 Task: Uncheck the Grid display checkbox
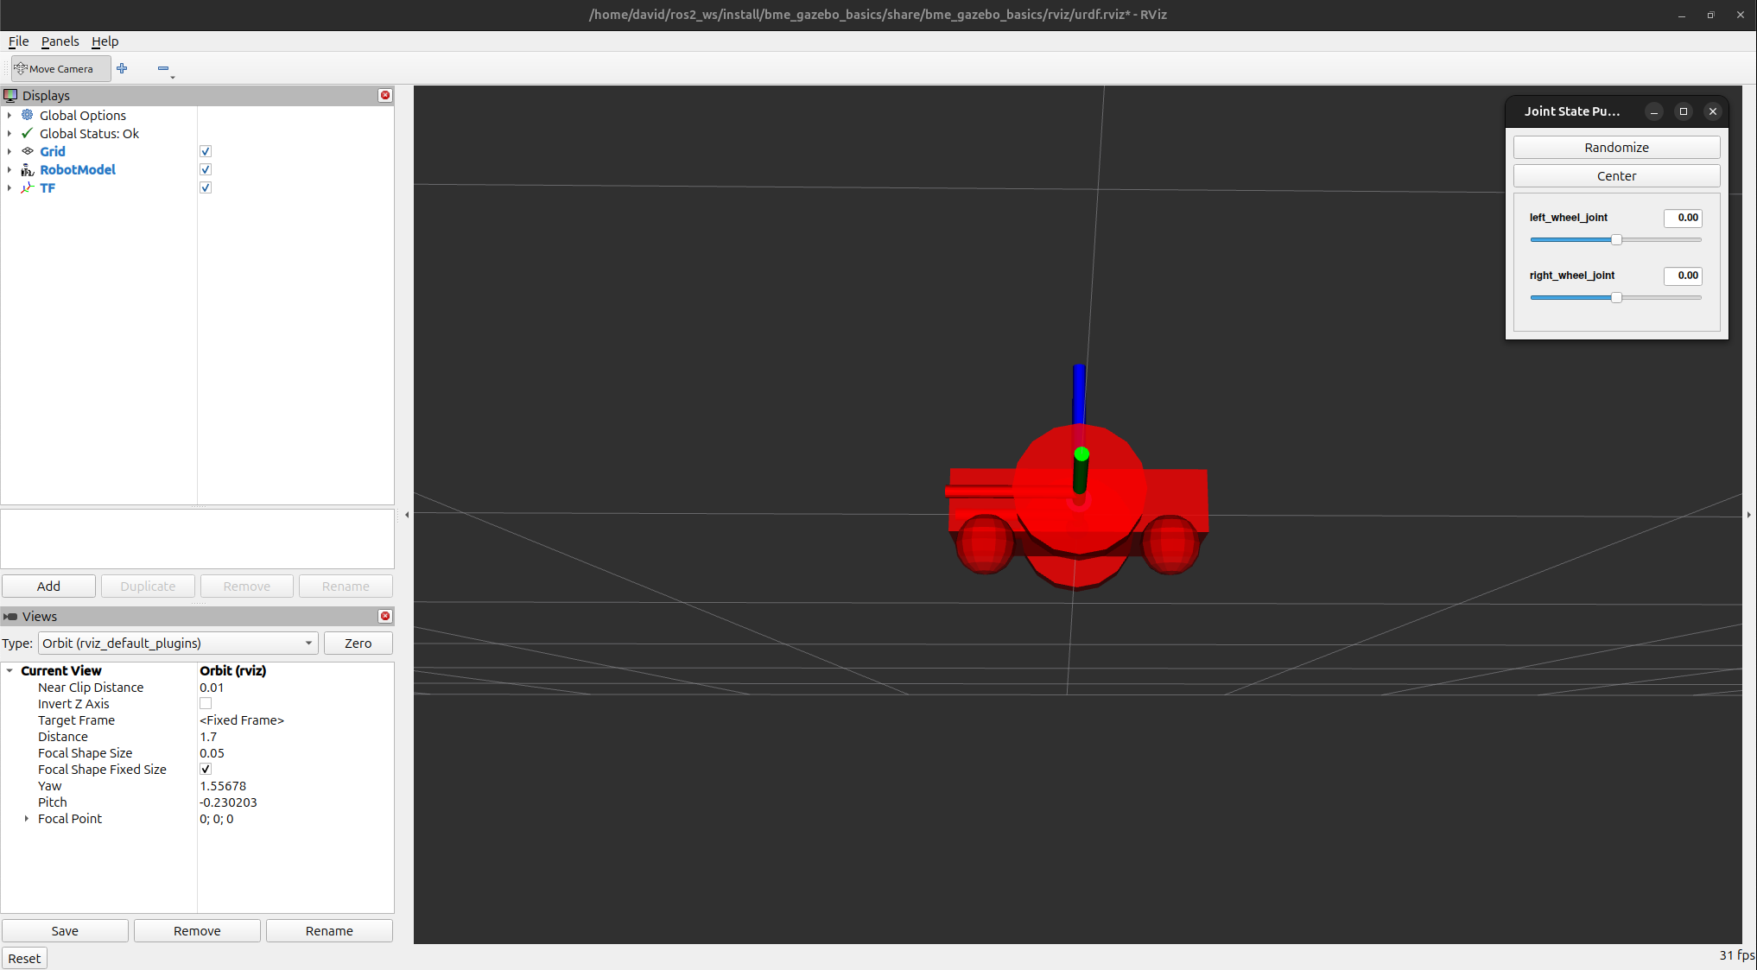(206, 151)
